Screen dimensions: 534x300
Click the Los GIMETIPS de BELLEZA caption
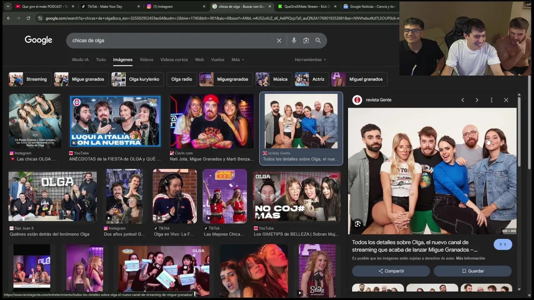point(296,234)
